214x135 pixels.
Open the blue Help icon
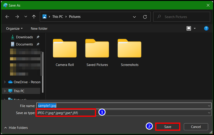(206, 29)
